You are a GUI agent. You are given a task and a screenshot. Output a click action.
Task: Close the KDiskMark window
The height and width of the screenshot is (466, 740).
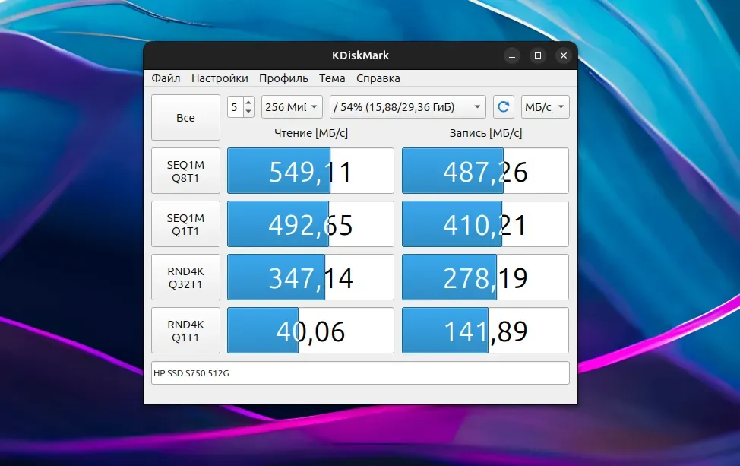tap(564, 55)
